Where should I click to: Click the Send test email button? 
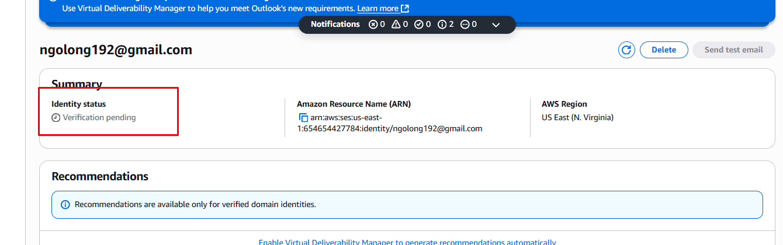(x=733, y=50)
